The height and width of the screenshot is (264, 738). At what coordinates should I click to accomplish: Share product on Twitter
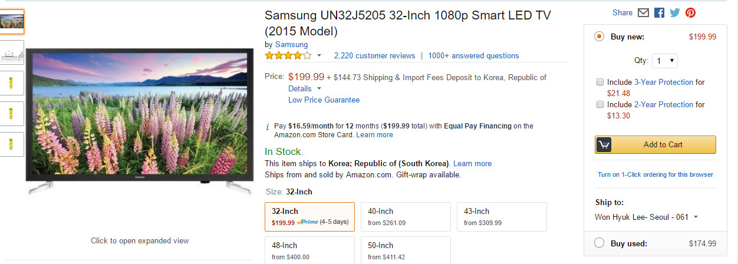(x=674, y=12)
